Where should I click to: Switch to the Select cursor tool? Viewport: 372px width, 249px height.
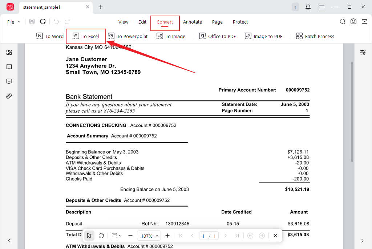(x=89, y=236)
